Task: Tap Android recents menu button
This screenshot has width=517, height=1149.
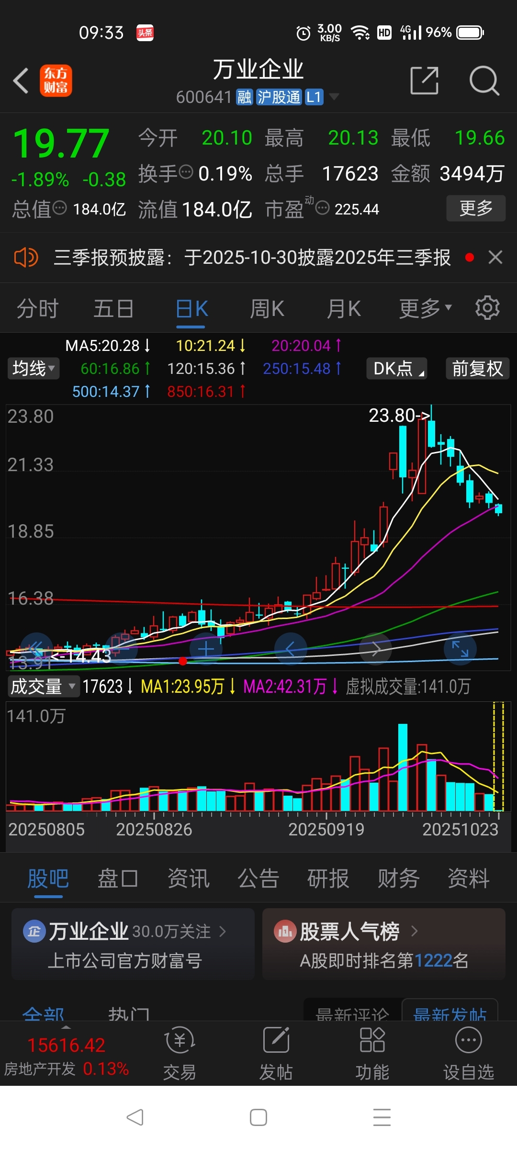Action: (x=382, y=1117)
